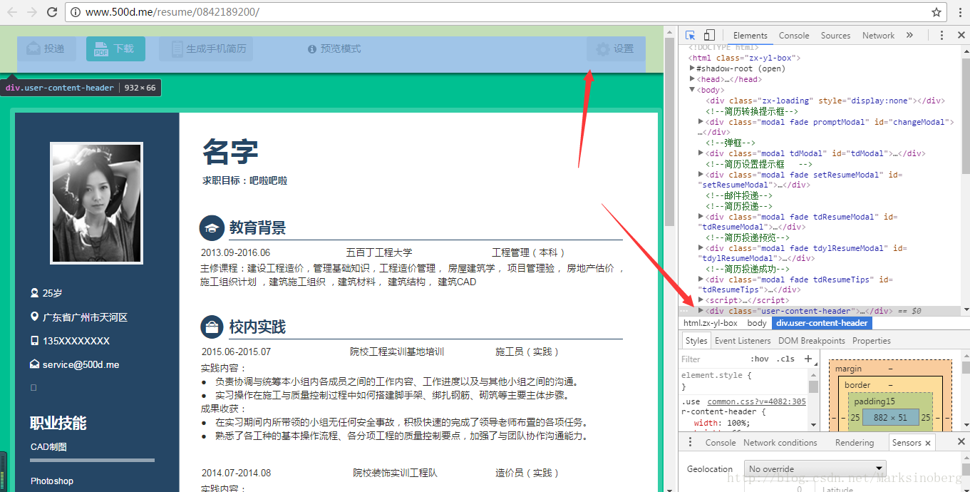
Task: Click the 预览模式 preview mode link
Action: [x=334, y=48]
